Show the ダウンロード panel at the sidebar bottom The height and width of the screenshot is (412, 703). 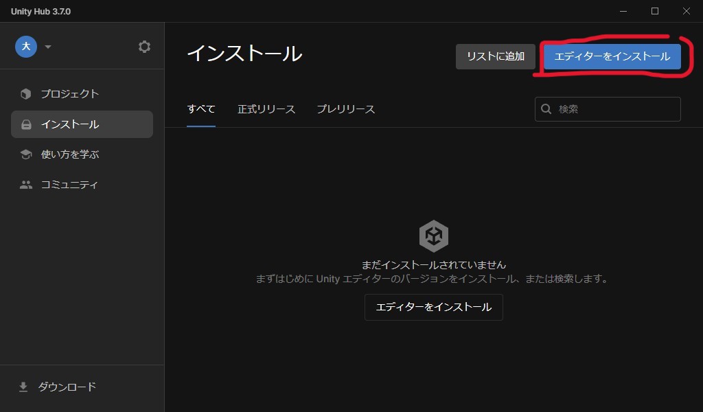pos(66,387)
